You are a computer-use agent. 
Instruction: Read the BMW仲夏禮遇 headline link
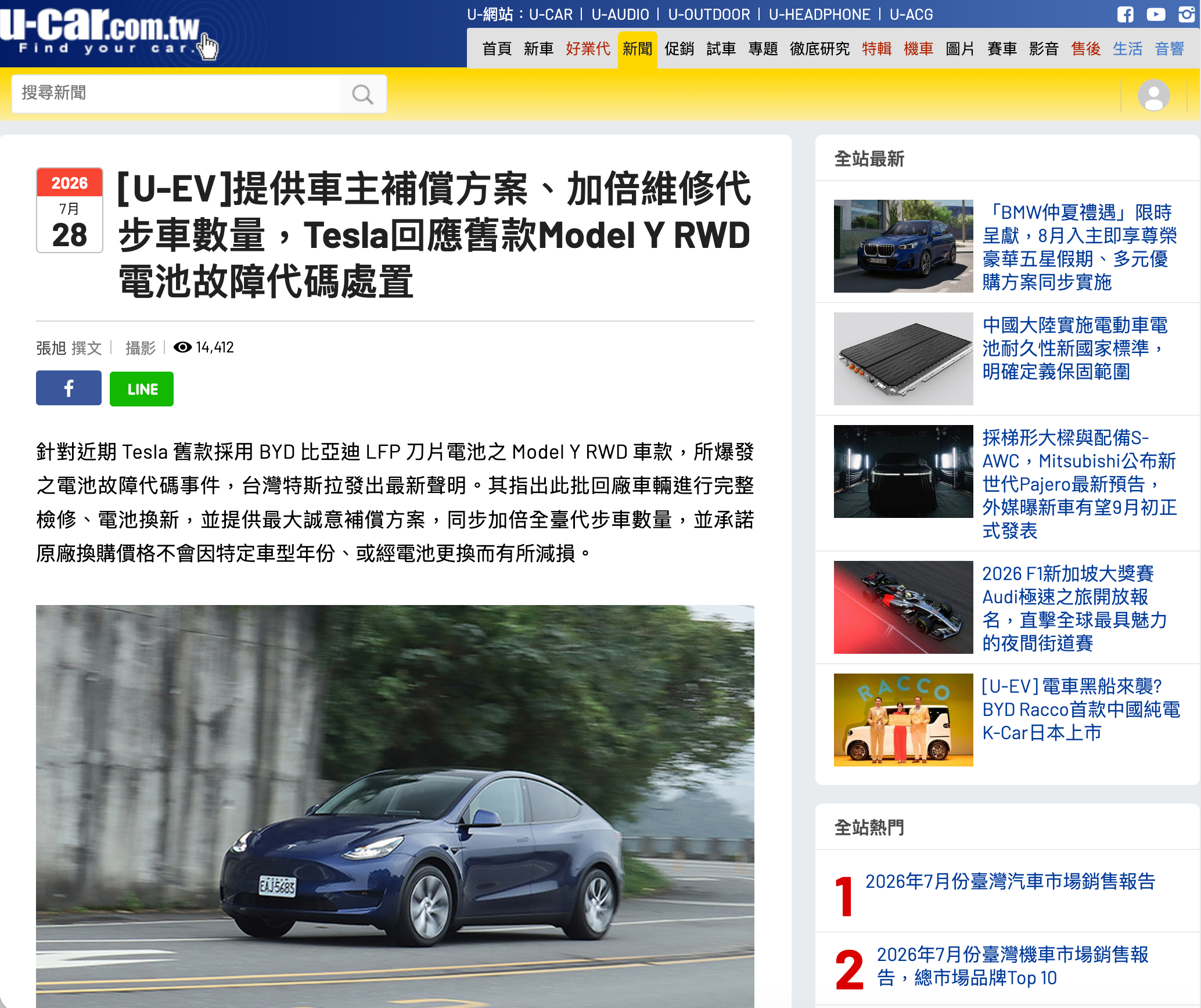click(x=1080, y=247)
